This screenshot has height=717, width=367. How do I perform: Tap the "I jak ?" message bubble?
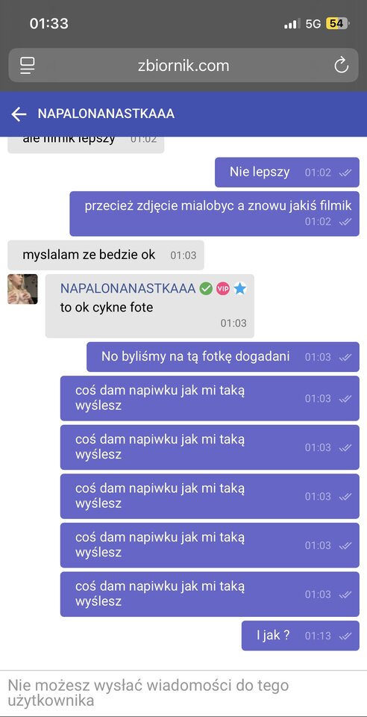pyautogui.click(x=301, y=636)
